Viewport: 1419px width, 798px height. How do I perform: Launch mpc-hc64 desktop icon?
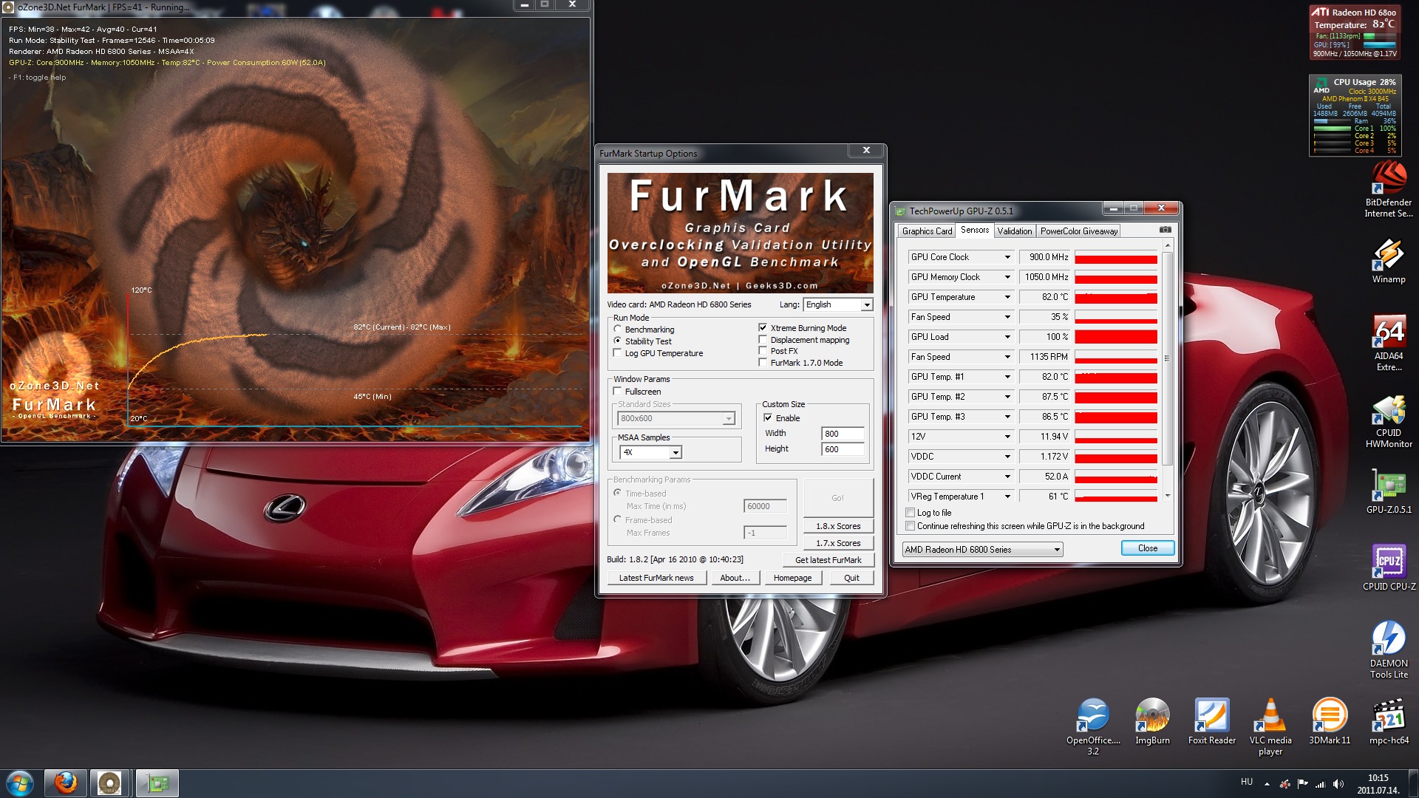[1389, 722]
